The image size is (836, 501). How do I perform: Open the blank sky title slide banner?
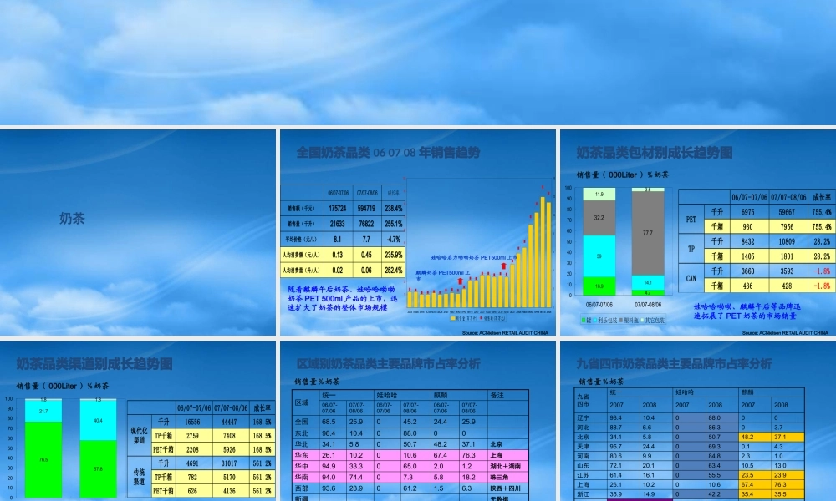click(418, 63)
